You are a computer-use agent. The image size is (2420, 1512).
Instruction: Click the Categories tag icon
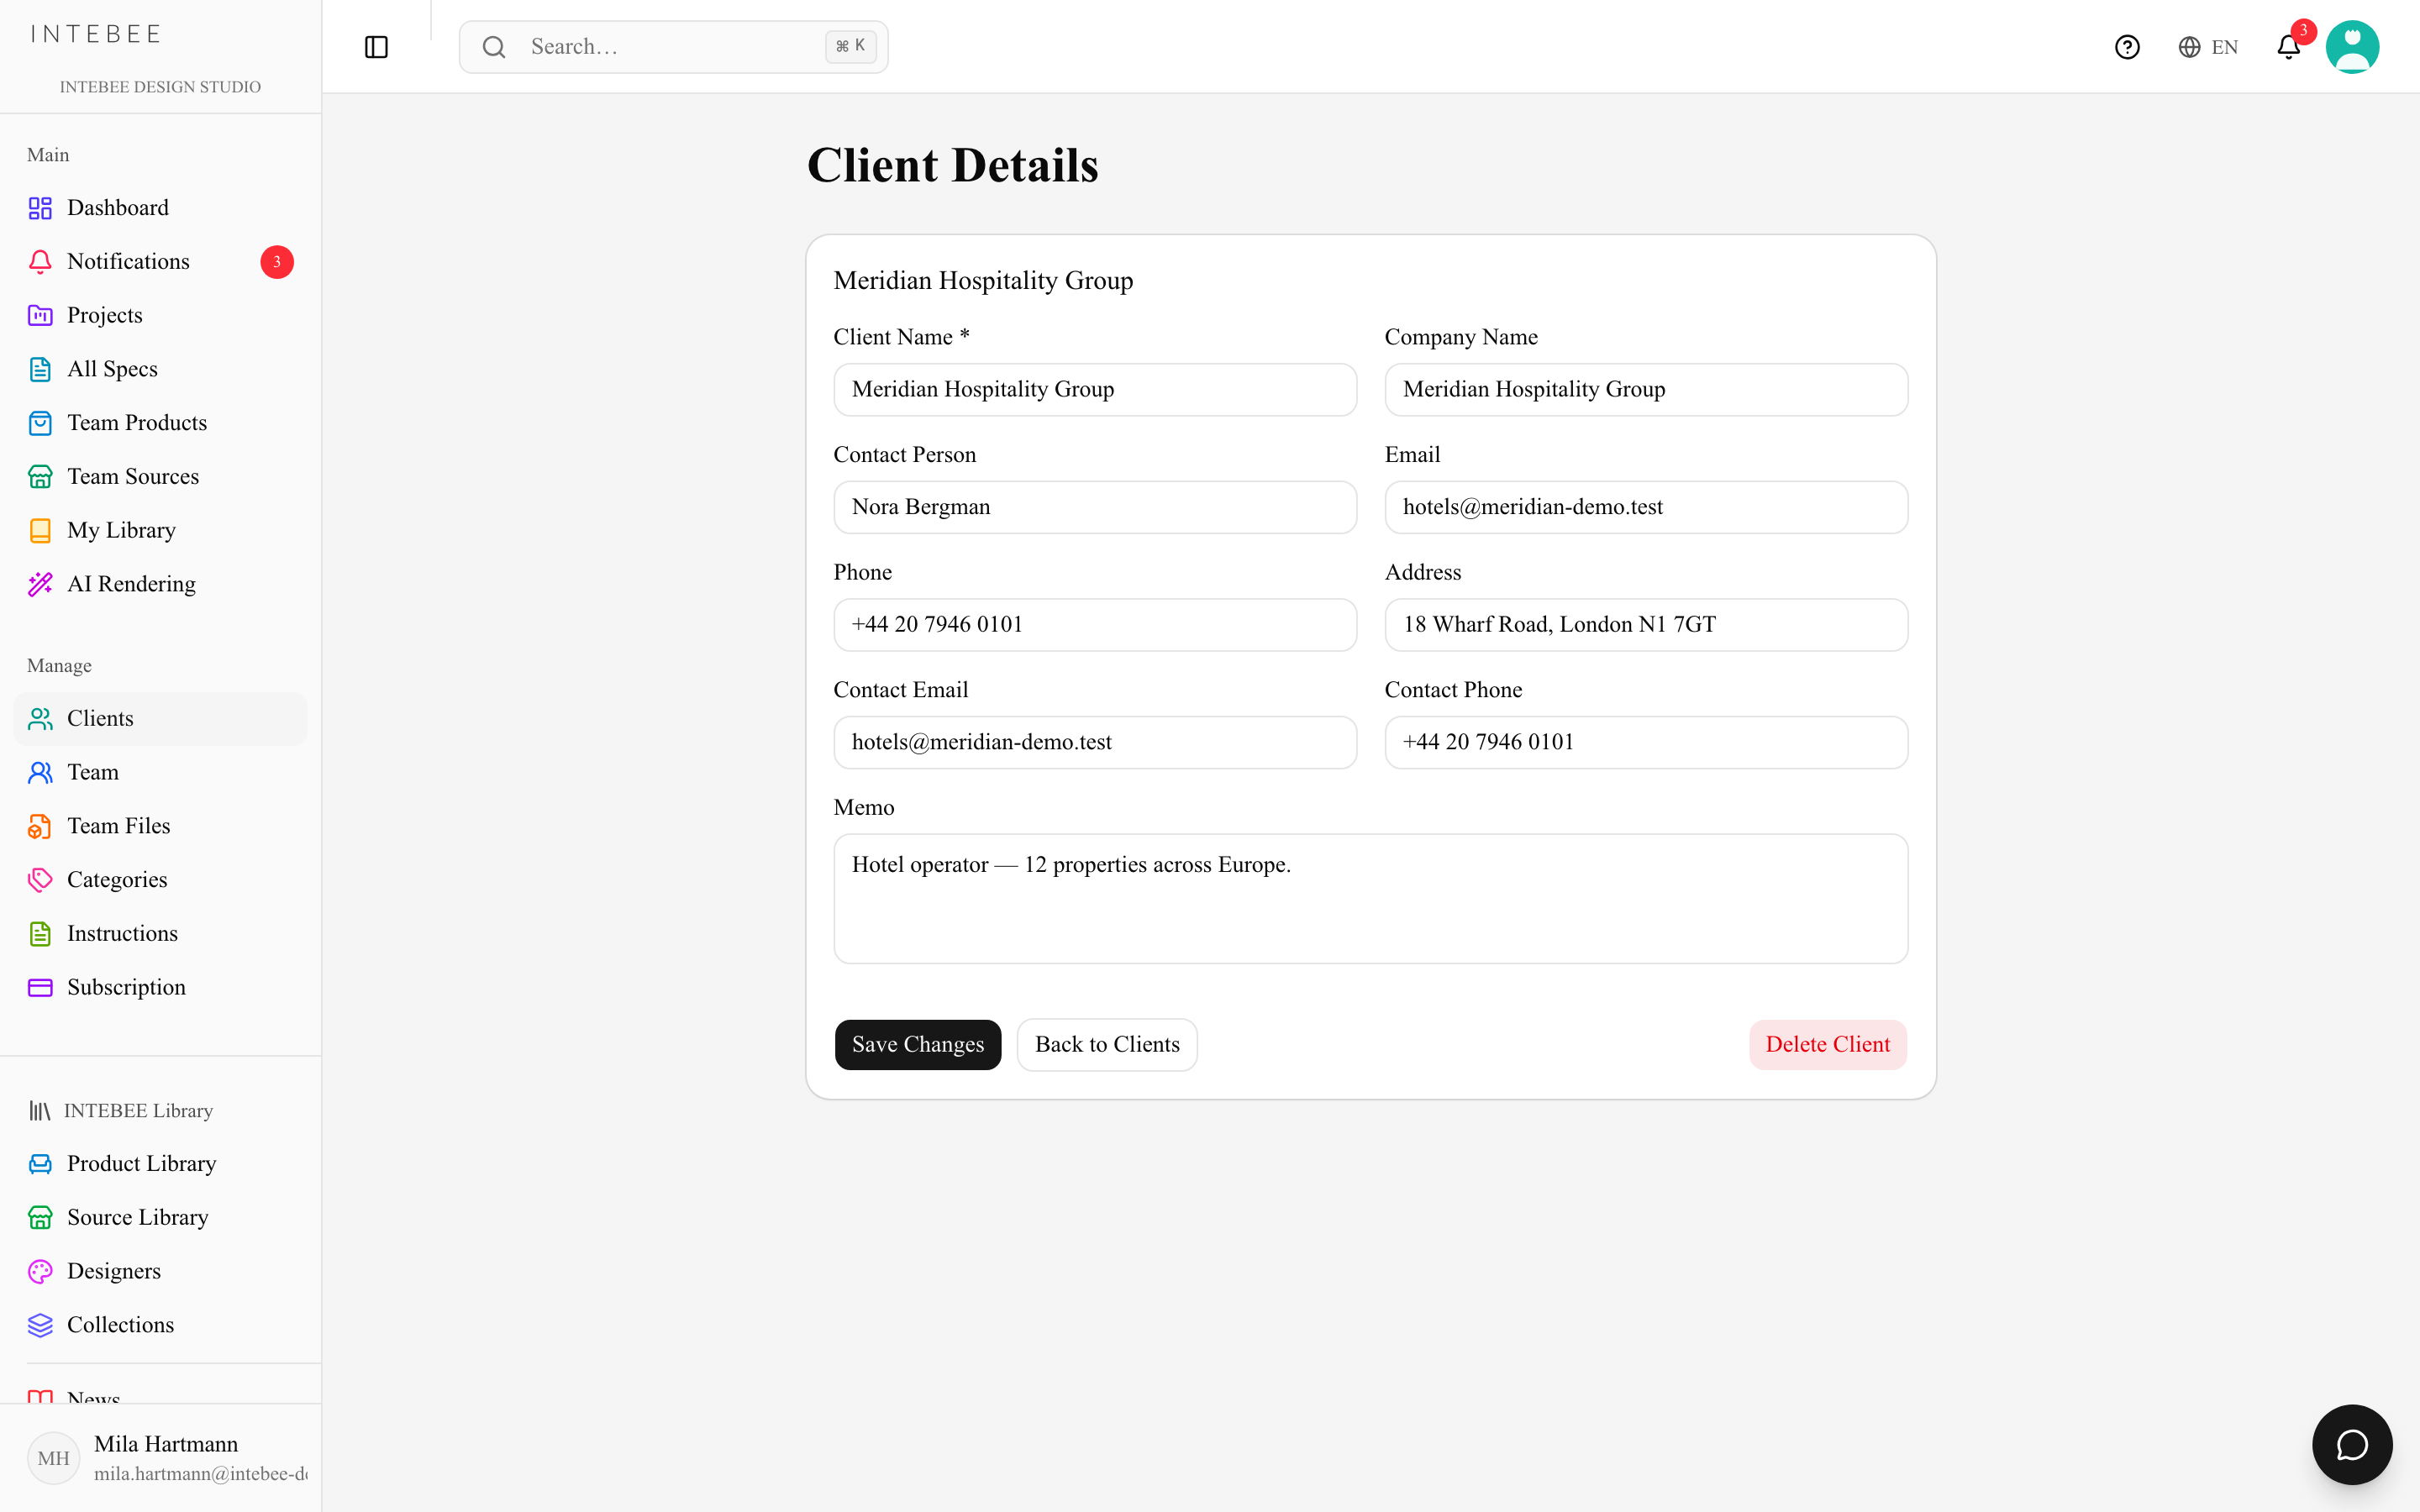point(40,880)
